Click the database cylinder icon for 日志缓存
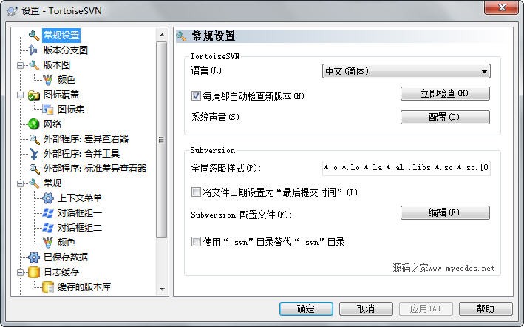524x327 pixels. pos(34,272)
